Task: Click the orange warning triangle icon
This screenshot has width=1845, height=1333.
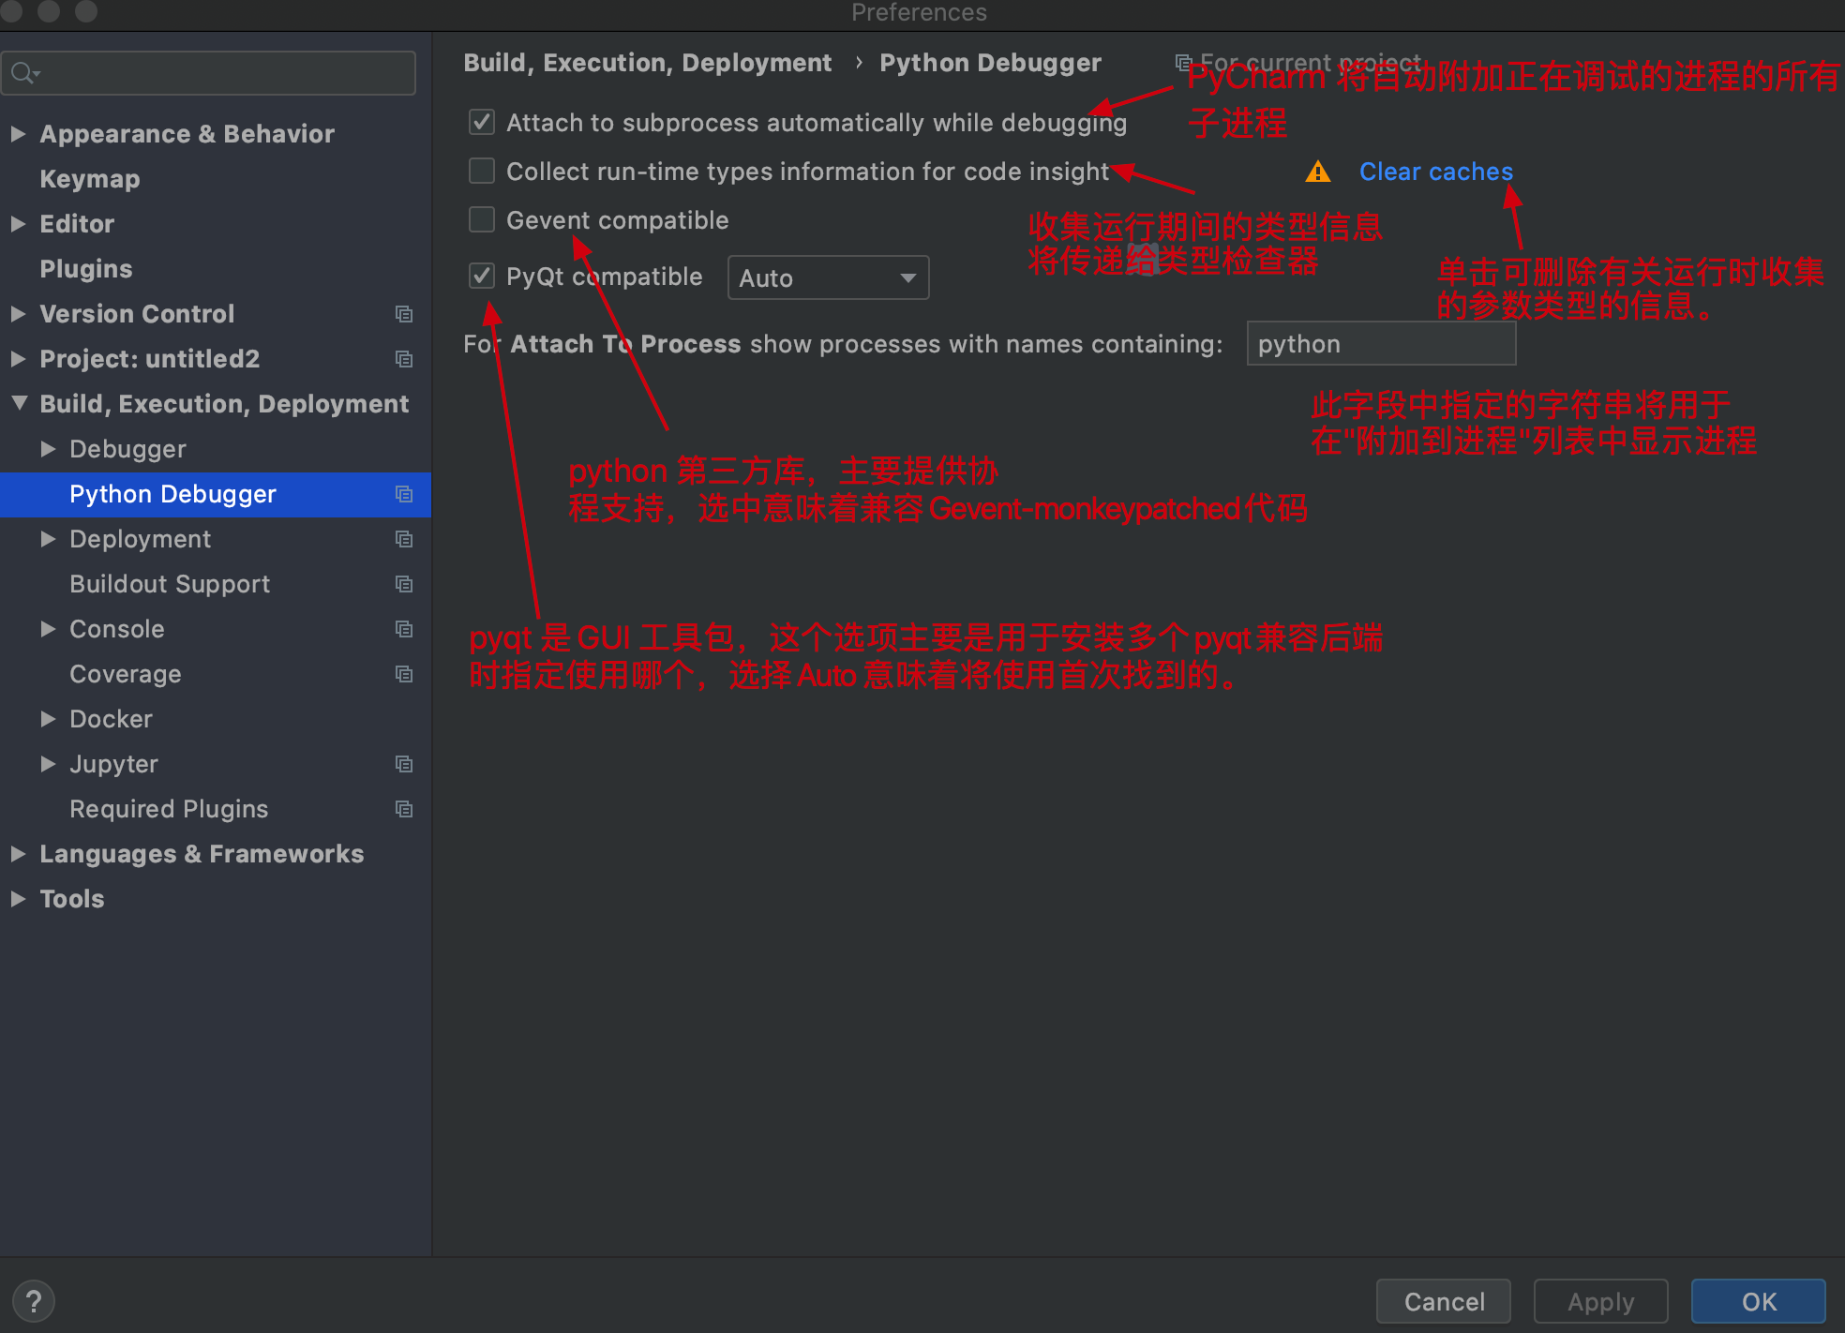Action: (x=1318, y=172)
